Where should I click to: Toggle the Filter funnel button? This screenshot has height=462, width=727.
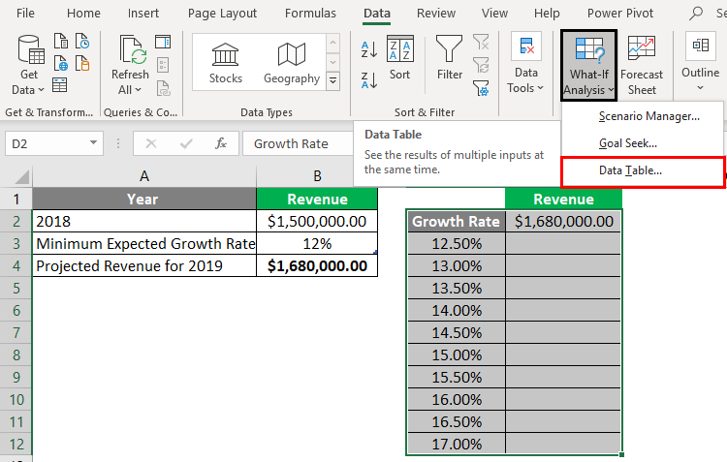[449, 59]
